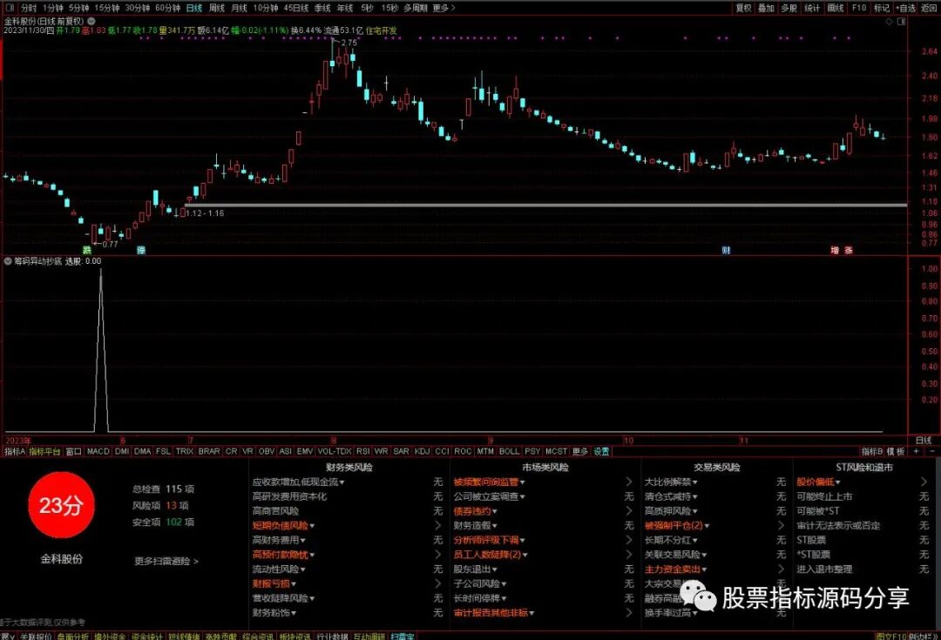The image size is (941, 640).
Task: Click the white indicator spike in lower pane
Action: tap(101, 350)
